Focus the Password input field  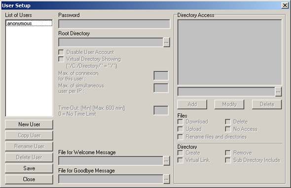[x=114, y=24]
